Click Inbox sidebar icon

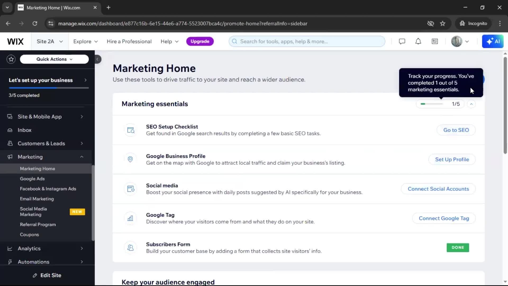point(10,130)
